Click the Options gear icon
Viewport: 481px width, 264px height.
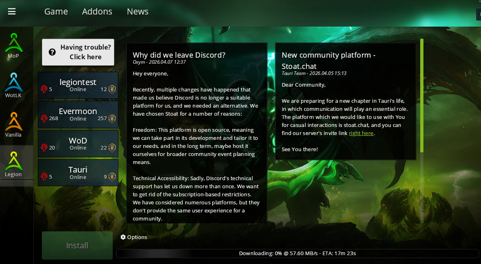[x=123, y=237]
